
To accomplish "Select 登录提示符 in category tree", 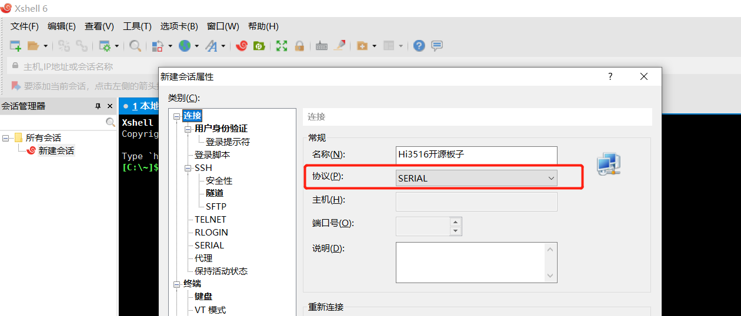I will pos(228,142).
